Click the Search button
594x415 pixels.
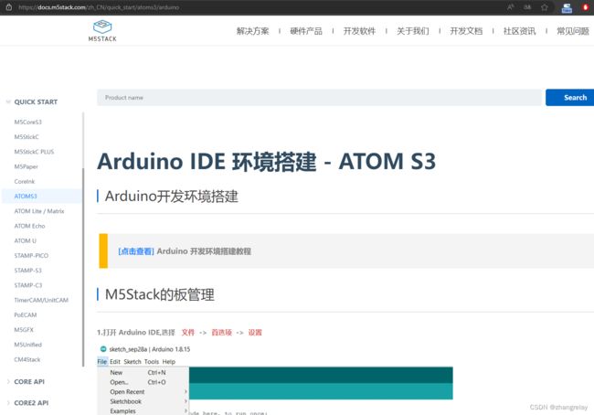pyautogui.click(x=569, y=98)
